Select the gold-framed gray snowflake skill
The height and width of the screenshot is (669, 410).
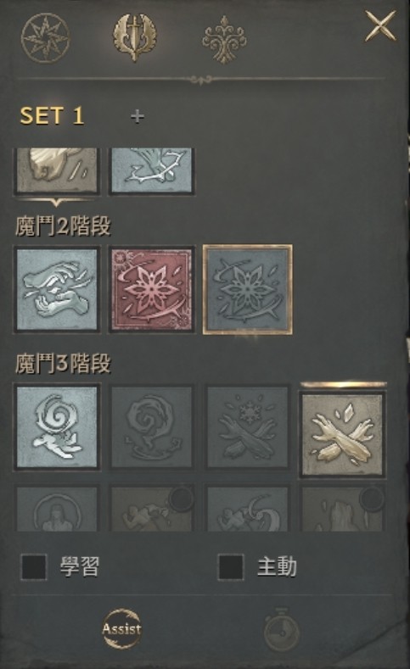247,289
